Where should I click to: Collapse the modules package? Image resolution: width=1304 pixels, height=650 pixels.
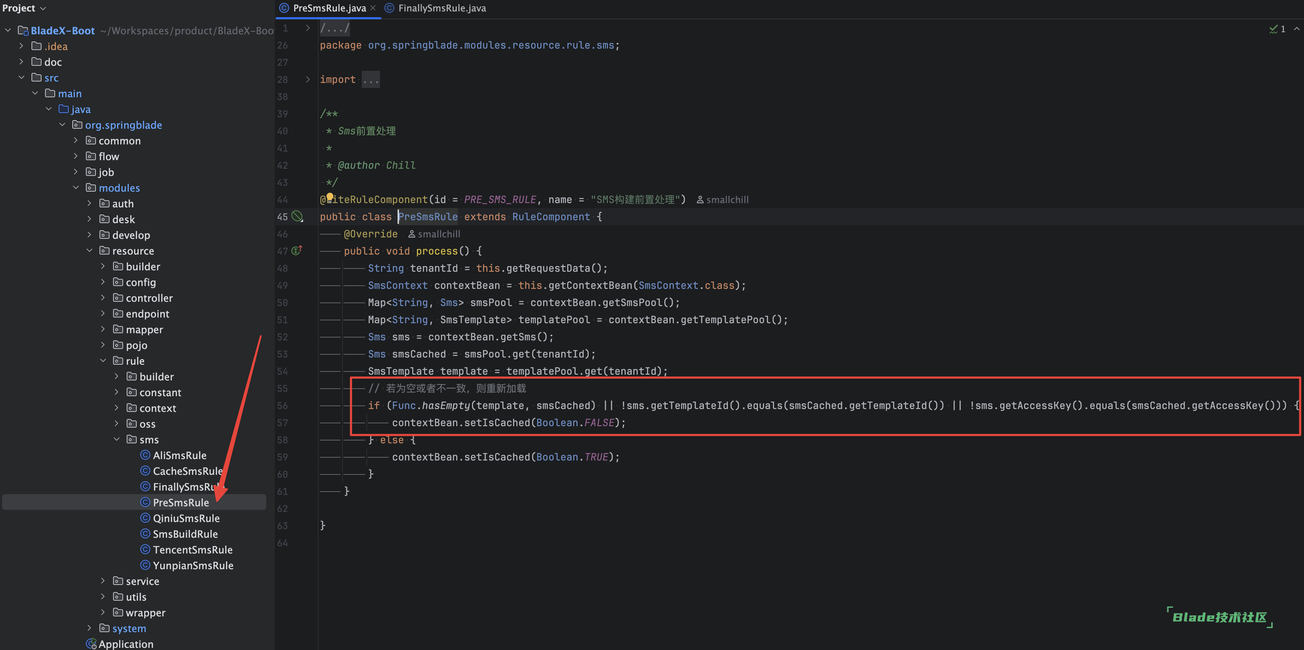click(x=76, y=187)
